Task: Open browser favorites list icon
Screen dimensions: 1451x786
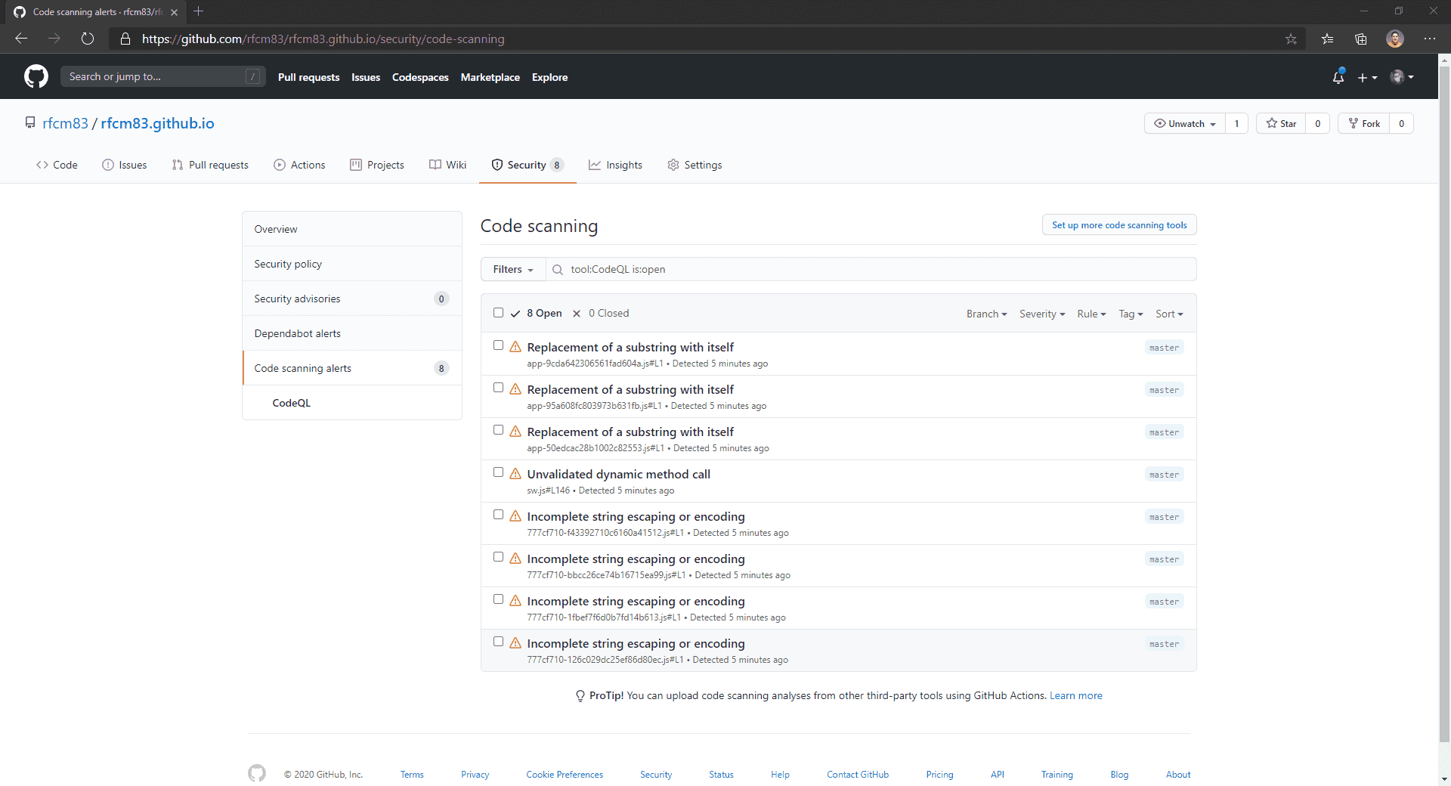Action: (1327, 39)
